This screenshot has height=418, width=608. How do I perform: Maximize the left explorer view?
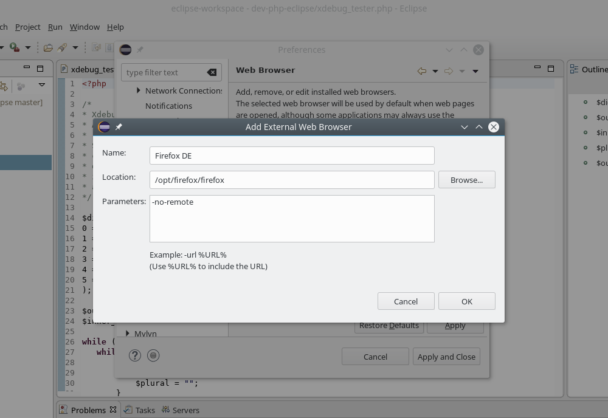(x=40, y=69)
